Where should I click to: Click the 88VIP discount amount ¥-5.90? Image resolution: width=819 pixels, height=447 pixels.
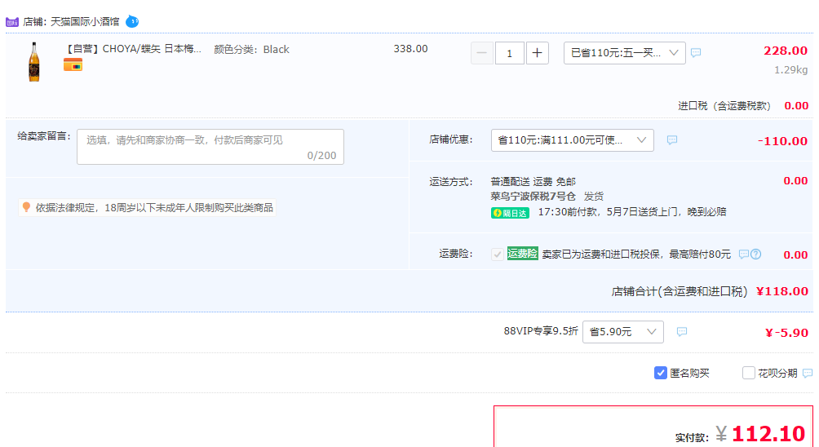click(786, 333)
